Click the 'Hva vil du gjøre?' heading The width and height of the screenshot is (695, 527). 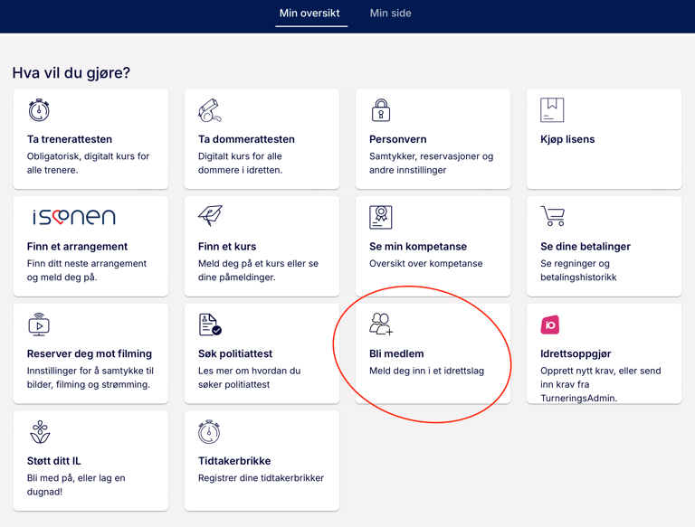pyautogui.click(x=71, y=72)
